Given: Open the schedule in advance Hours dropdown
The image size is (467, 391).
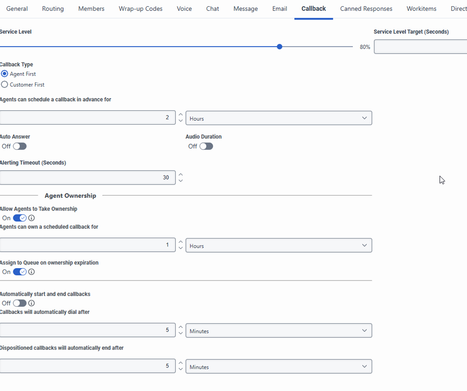Looking at the screenshot, I should (278, 118).
